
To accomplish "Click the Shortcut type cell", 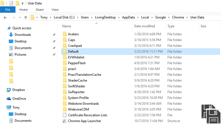I will [x=173, y=121].
